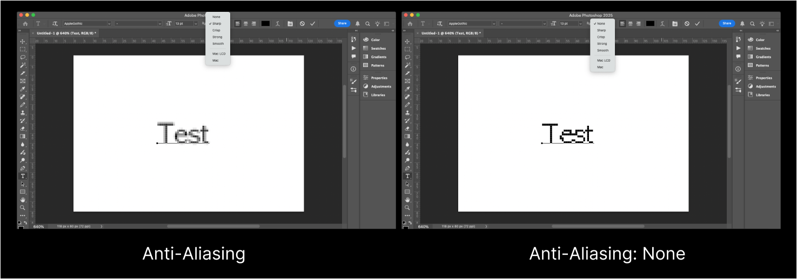Pick the Zoom tool in left window toolbar

pos(23,207)
